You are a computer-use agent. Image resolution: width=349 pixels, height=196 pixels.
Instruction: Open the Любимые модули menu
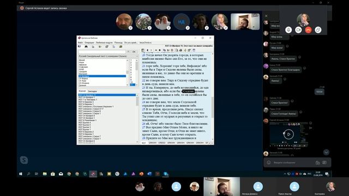[104, 42]
